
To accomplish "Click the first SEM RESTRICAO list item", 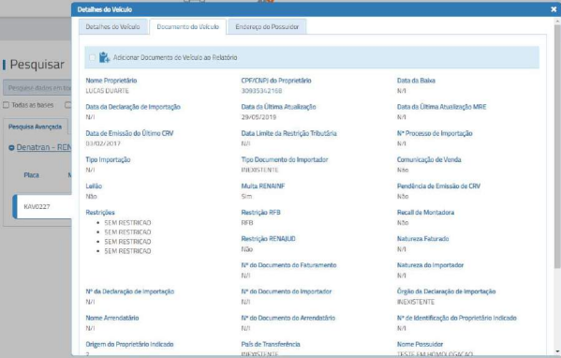I will pos(127,223).
